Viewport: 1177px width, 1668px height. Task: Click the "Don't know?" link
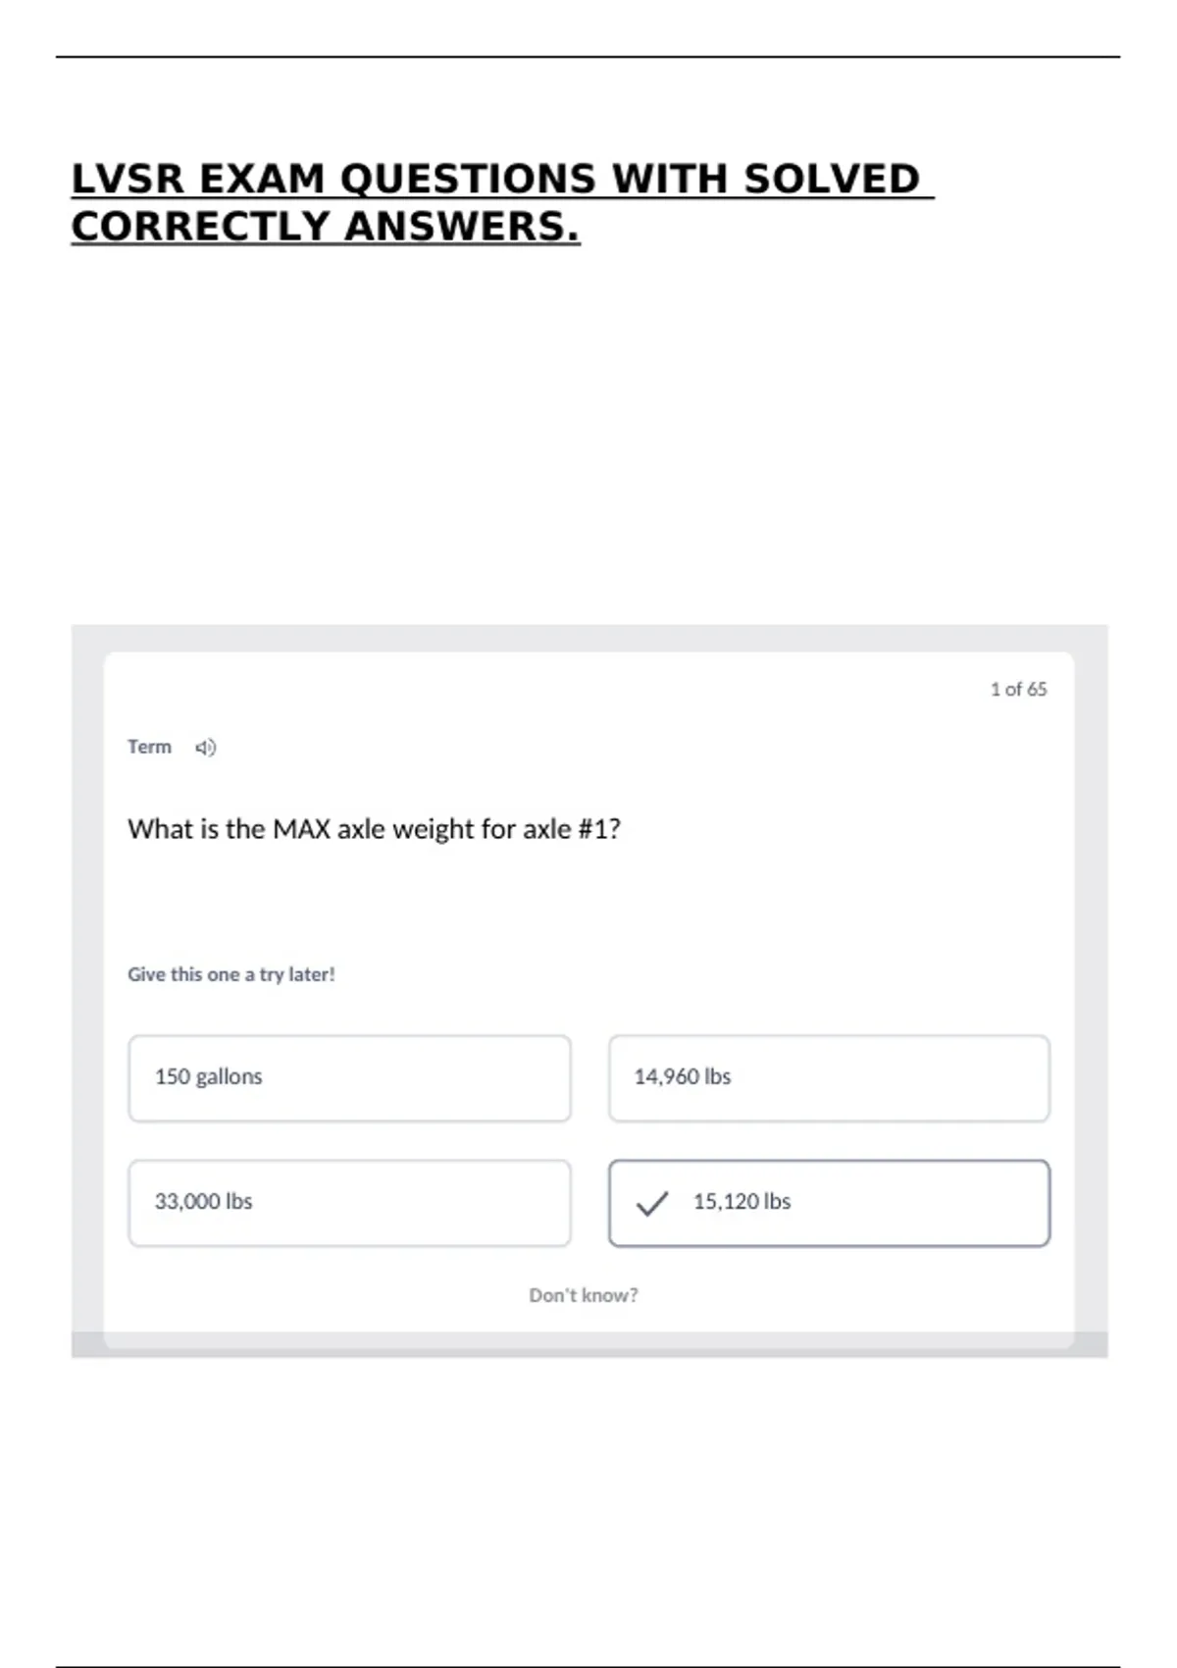584,1295
